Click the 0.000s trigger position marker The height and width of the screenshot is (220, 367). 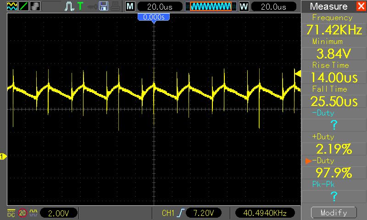[x=154, y=16]
